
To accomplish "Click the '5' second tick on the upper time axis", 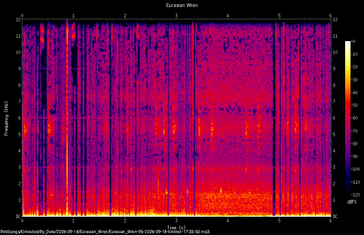I will [x=279, y=16].
